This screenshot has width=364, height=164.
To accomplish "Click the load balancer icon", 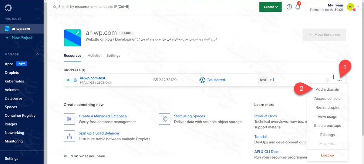I will pyautogui.click(x=69, y=136).
